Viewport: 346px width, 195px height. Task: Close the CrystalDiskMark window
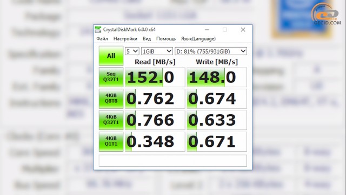tap(243, 30)
